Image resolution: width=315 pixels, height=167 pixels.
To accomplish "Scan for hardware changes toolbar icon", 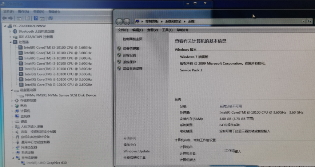I will click(x=51, y=18).
